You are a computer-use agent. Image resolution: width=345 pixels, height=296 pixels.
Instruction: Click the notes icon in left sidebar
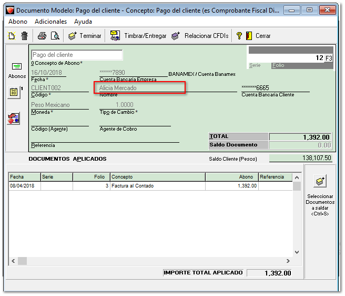pyautogui.click(x=14, y=92)
